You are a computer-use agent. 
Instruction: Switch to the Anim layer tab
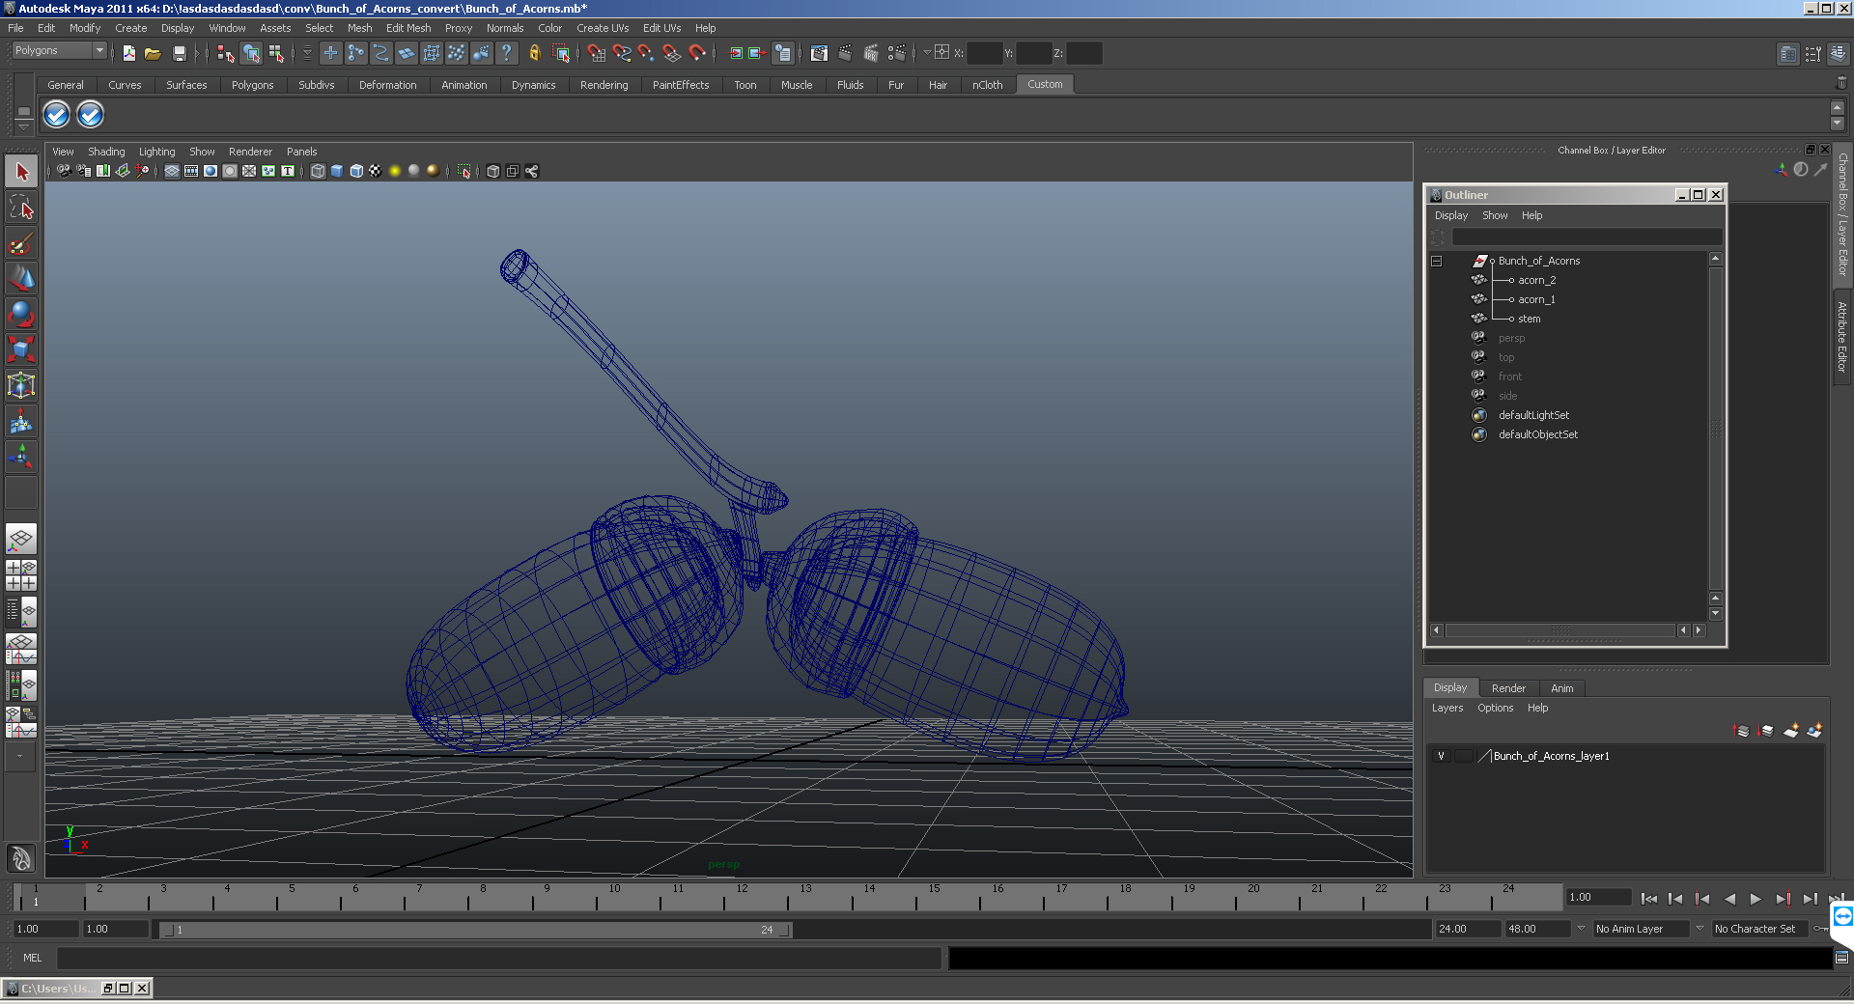coord(1561,688)
